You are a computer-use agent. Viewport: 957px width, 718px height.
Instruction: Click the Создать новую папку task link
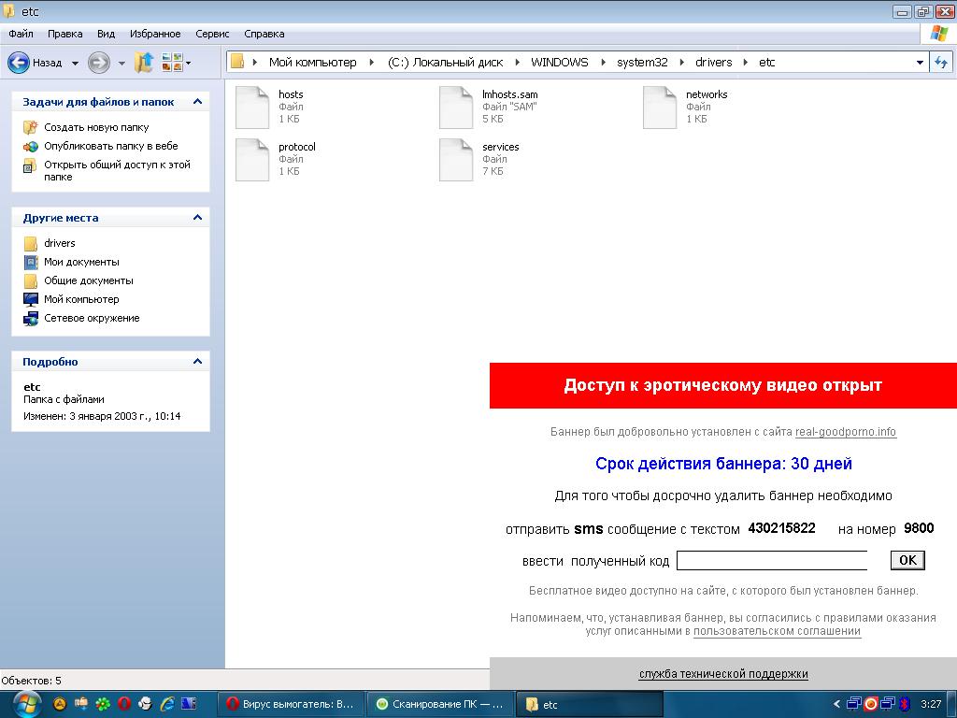pyautogui.click(x=95, y=127)
